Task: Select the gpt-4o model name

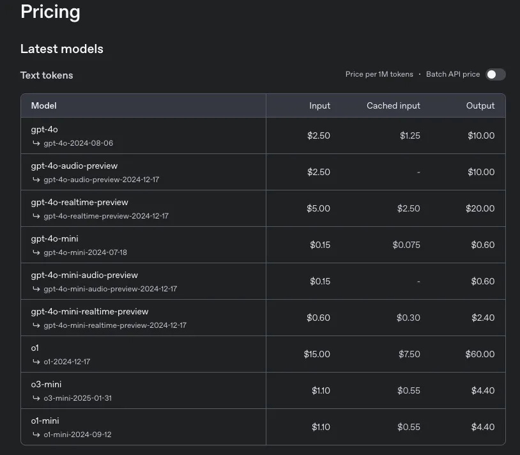Action: (x=45, y=129)
